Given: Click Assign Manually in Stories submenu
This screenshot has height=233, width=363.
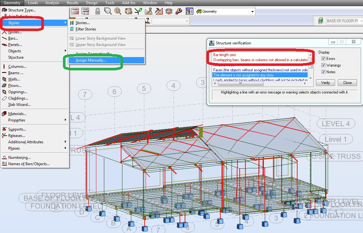Looking at the screenshot, I should (106, 60).
